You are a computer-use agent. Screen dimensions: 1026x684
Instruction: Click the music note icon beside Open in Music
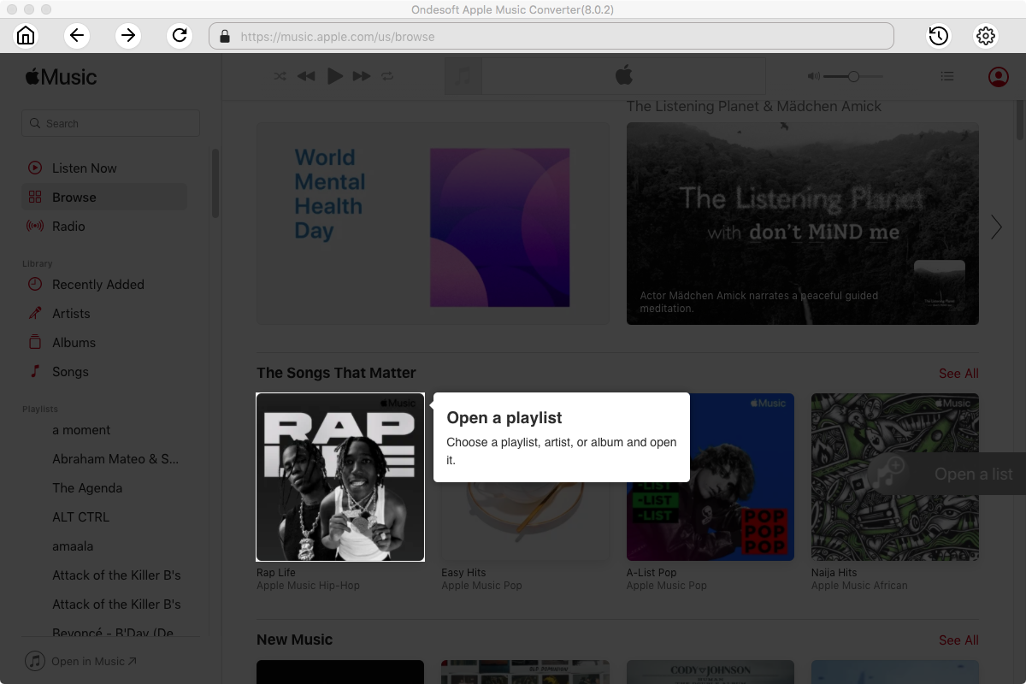click(35, 661)
